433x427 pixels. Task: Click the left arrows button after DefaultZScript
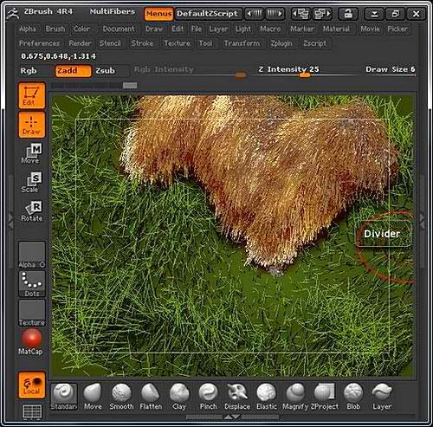(x=255, y=14)
